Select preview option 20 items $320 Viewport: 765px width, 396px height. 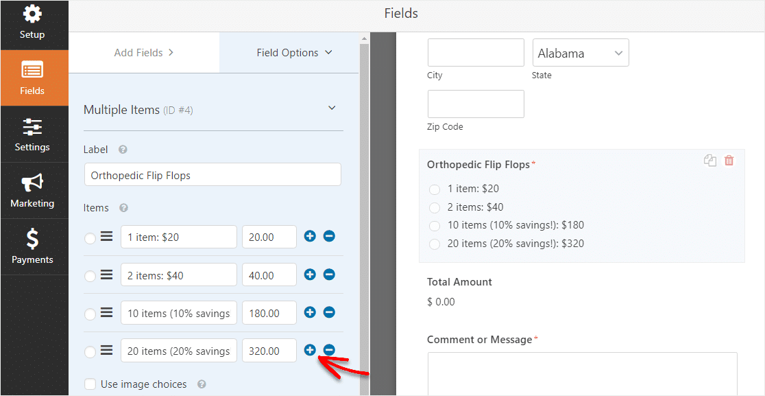coord(434,244)
